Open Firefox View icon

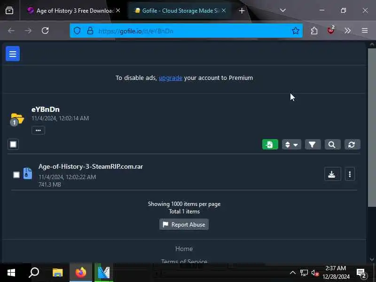coord(9,10)
